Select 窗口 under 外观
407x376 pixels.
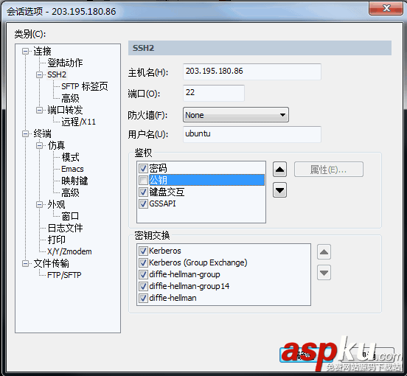click(x=70, y=216)
